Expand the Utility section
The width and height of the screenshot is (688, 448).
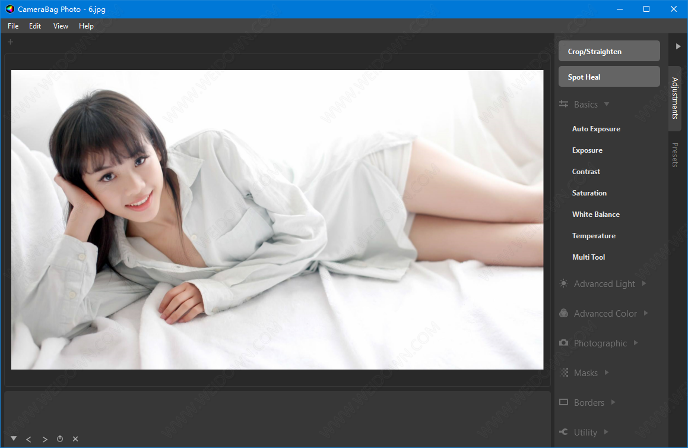605,433
